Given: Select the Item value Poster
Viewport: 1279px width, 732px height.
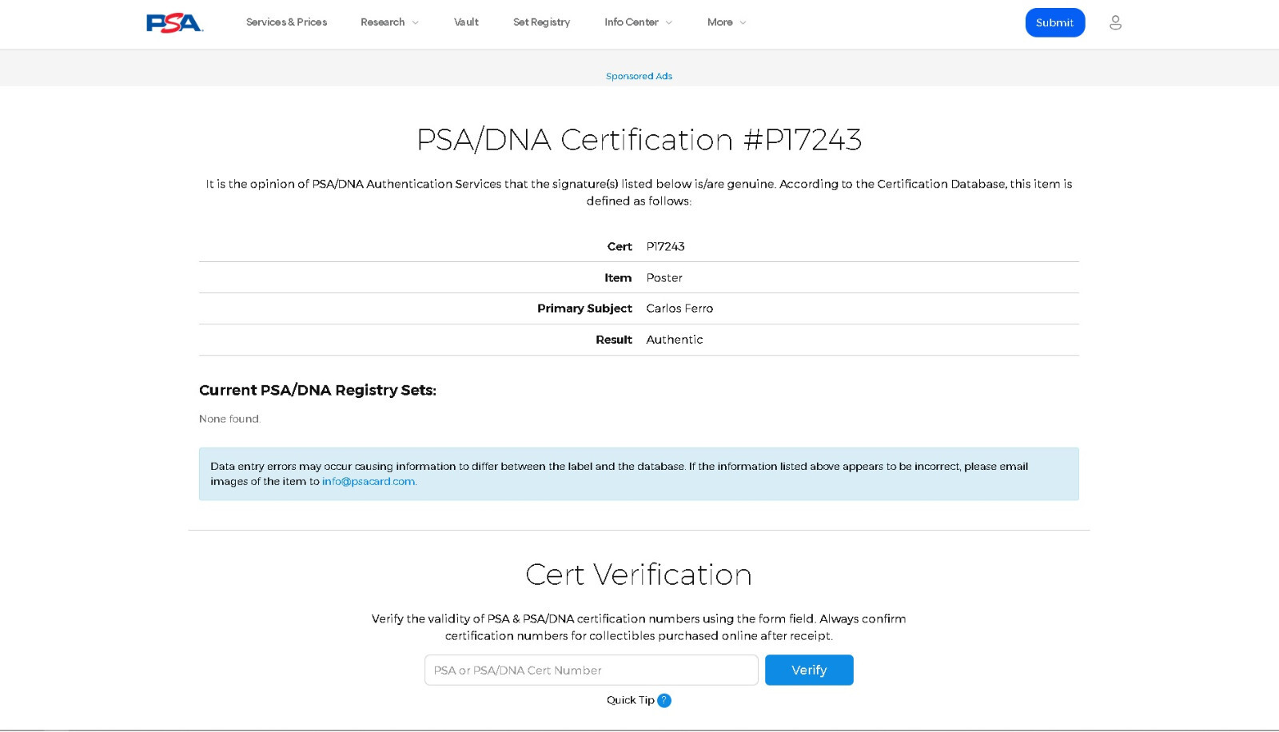Looking at the screenshot, I should 664,278.
